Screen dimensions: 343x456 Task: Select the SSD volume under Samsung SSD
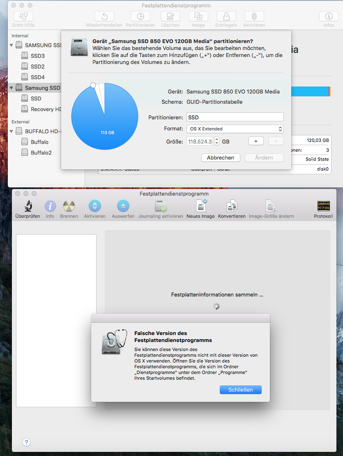[x=36, y=98]
